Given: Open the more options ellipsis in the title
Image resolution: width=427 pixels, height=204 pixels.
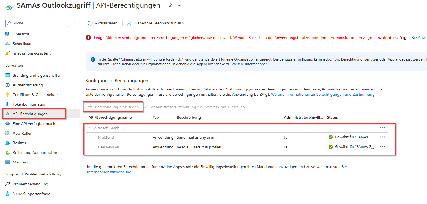Looking at the screenshot, I should (x=180, y=5).
